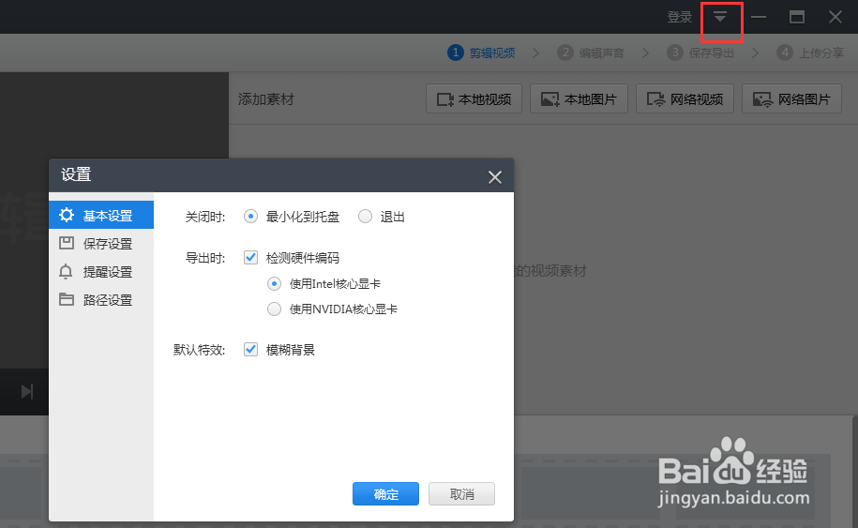Toggle 检测硬件编码 checkbox
This screenshot has height=528, width=858.
click(250, 258)
